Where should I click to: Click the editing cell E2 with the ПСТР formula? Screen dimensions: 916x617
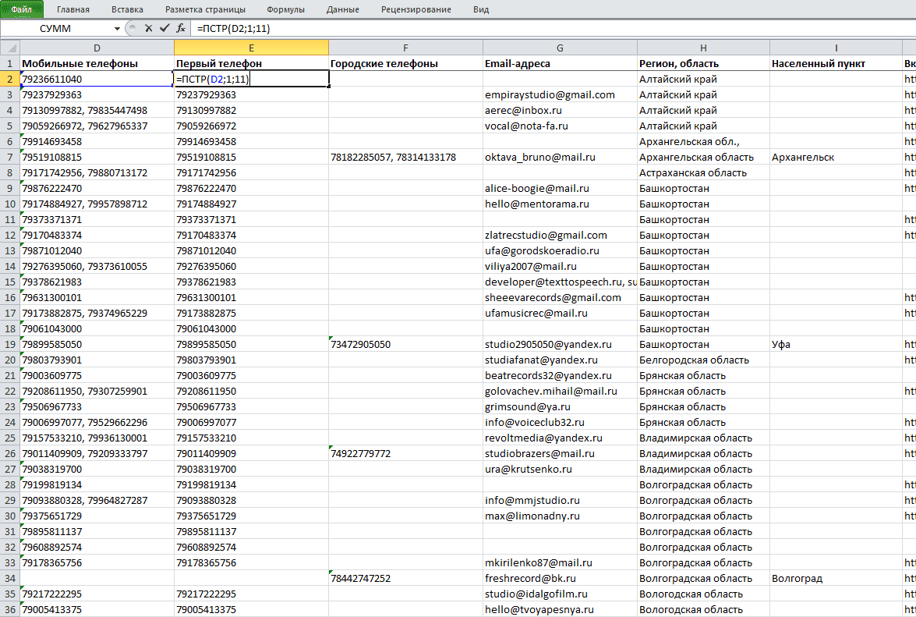click(x=251, y=79)
